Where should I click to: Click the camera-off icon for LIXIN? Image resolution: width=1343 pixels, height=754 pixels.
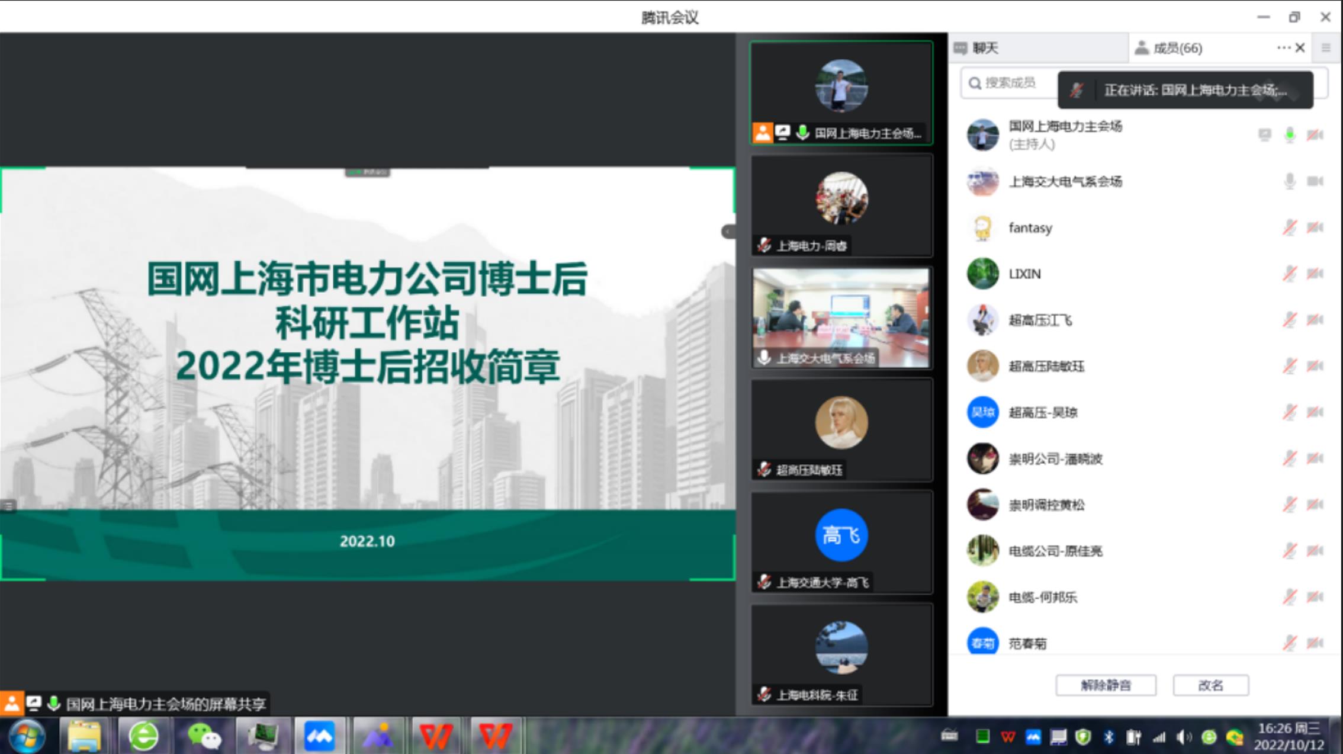pos(1315,274)
